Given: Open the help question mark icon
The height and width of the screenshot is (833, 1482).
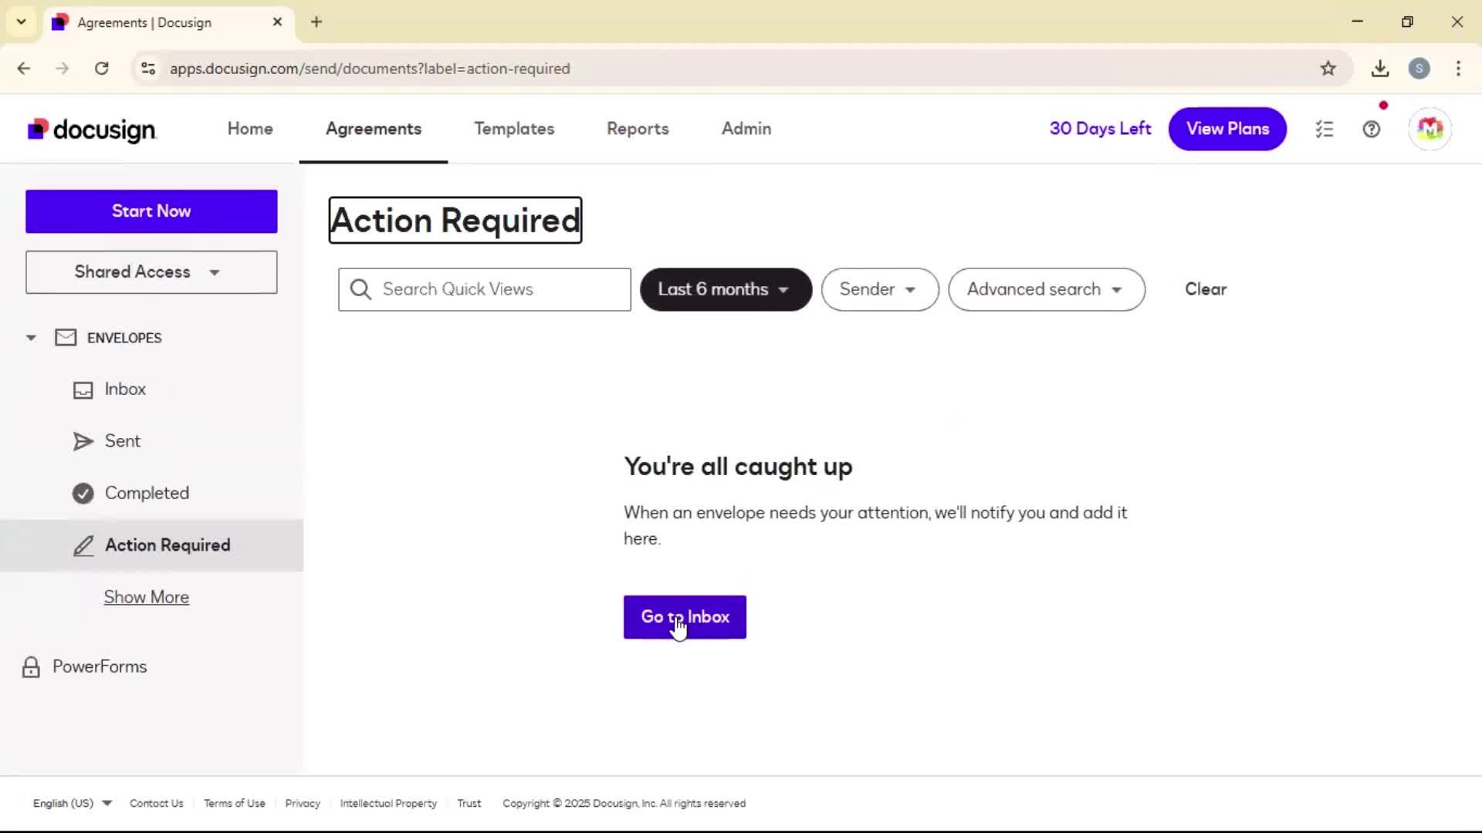Looking at the screenshot, I should (x=1372, y=129).
